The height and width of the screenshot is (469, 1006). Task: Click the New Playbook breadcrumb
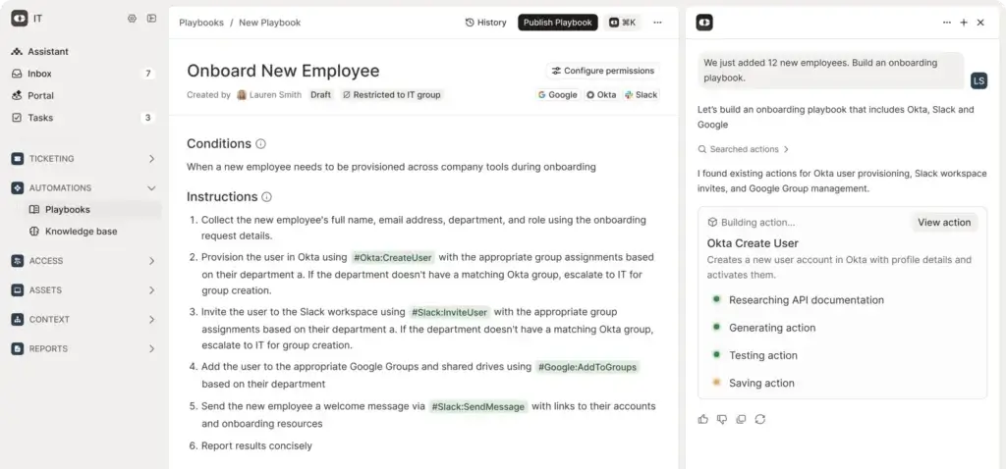pos(269,23)
